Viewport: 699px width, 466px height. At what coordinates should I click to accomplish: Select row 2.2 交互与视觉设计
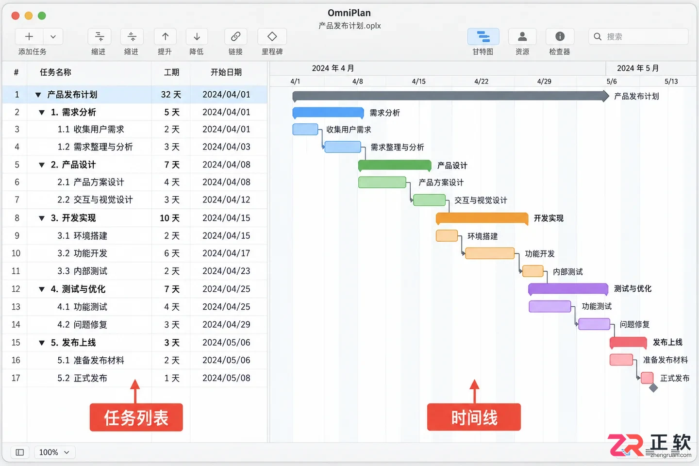click(135, 200)
